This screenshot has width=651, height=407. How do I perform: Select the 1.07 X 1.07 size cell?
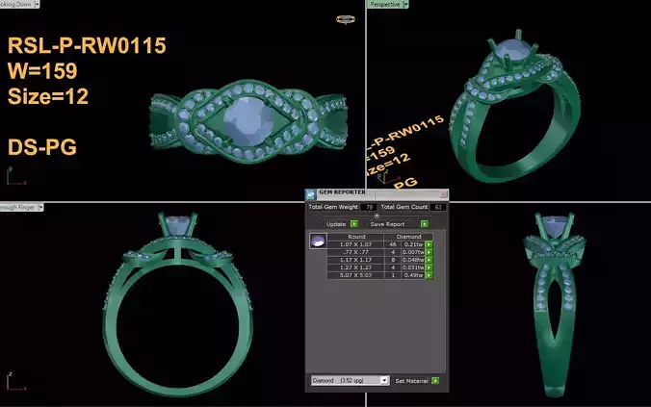pos(355,244)
